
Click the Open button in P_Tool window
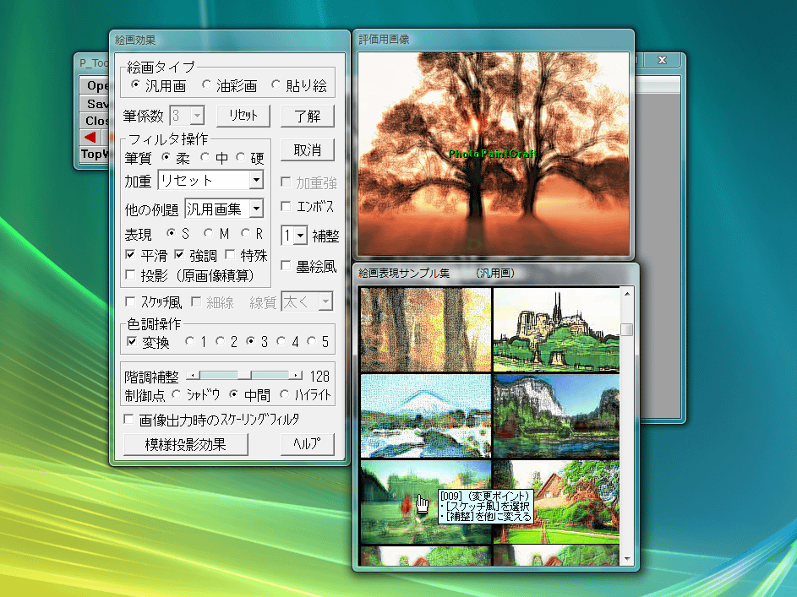point(95,85)
